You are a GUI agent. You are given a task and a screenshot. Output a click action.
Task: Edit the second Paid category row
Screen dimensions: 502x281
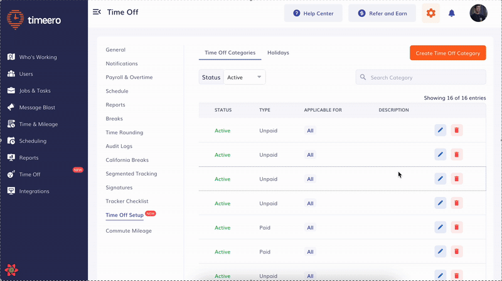point(441,252)
